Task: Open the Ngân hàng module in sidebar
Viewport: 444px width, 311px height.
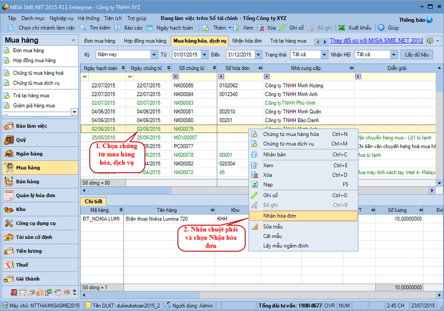Action: pyautogui.click(x=40, y=154)
